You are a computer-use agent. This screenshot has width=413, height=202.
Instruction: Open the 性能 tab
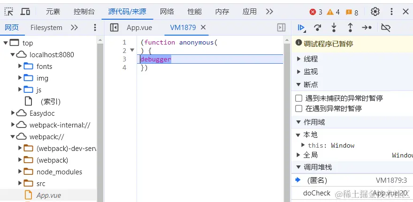click(195, 12)
